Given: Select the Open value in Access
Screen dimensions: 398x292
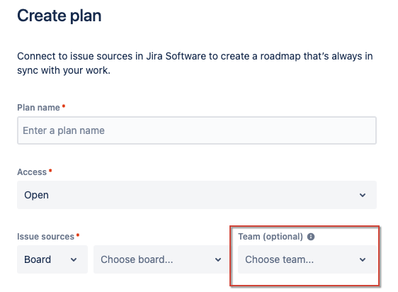Looking at the screenshot, I should coord(36,195).
